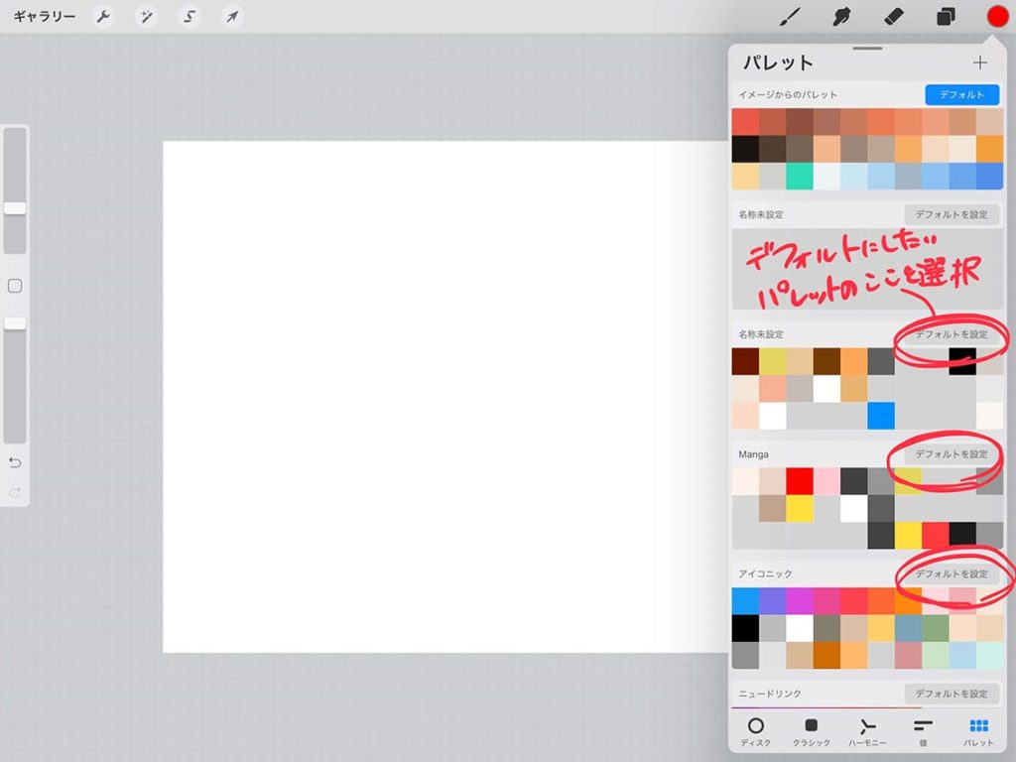Select the Smudge tool
This screenshot has height=762, width=1016.
(841, 16)
